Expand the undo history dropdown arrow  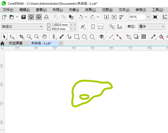pos(86,17)
